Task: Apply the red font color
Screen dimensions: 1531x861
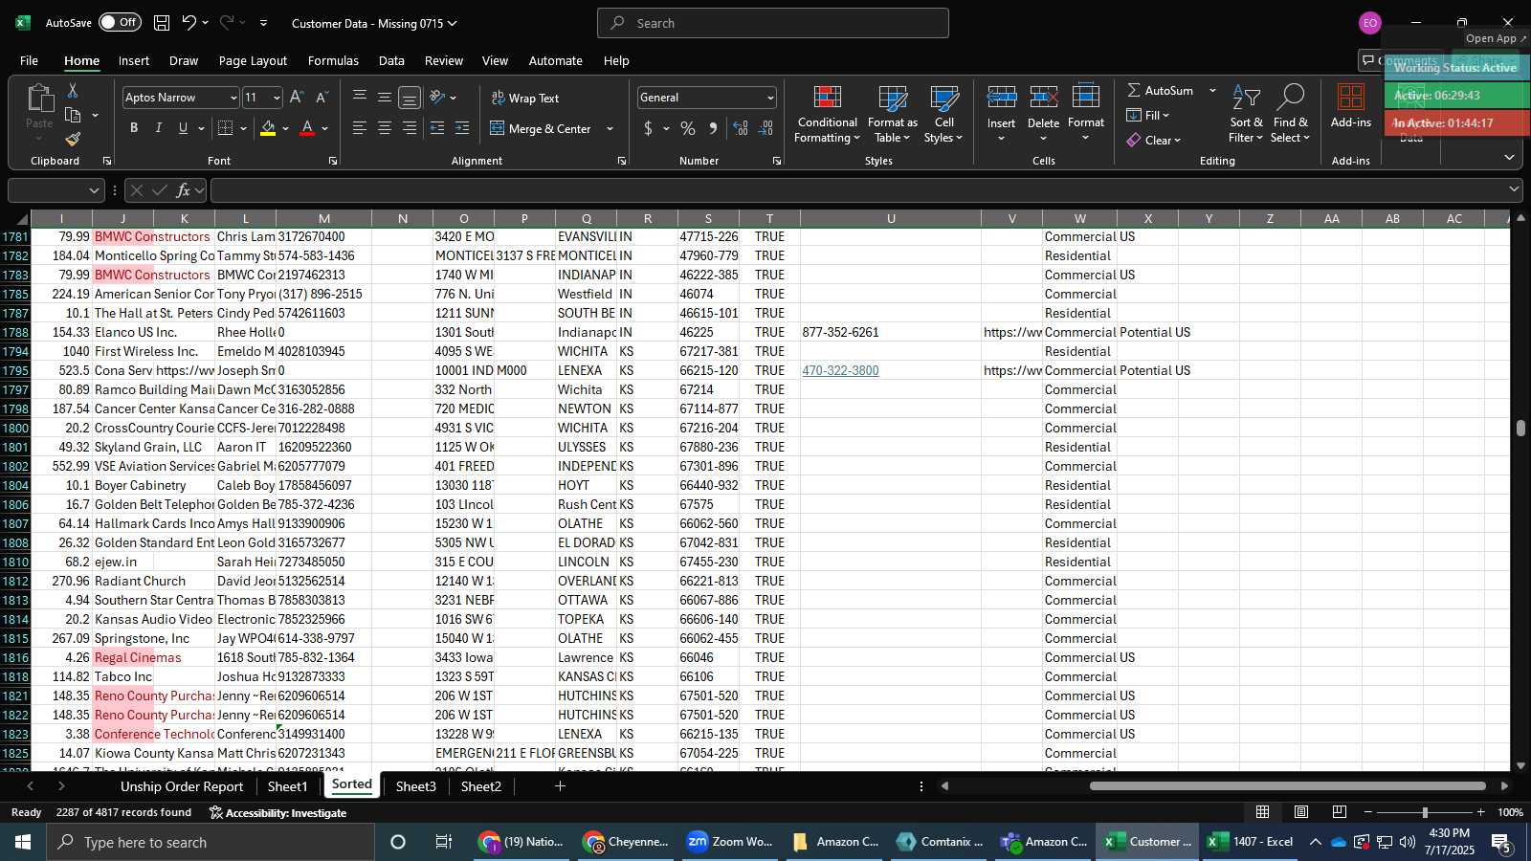Action: click(x=307, y=128)
